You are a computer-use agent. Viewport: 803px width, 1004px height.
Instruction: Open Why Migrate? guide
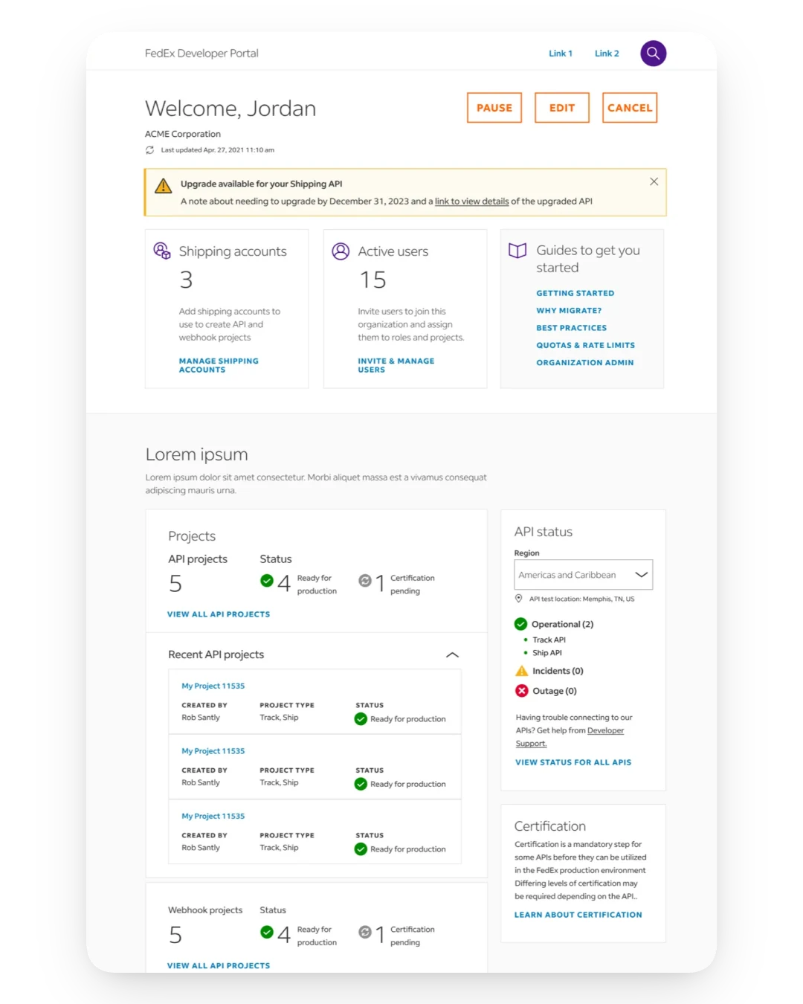pyautogui.click(x=569, y=311)
